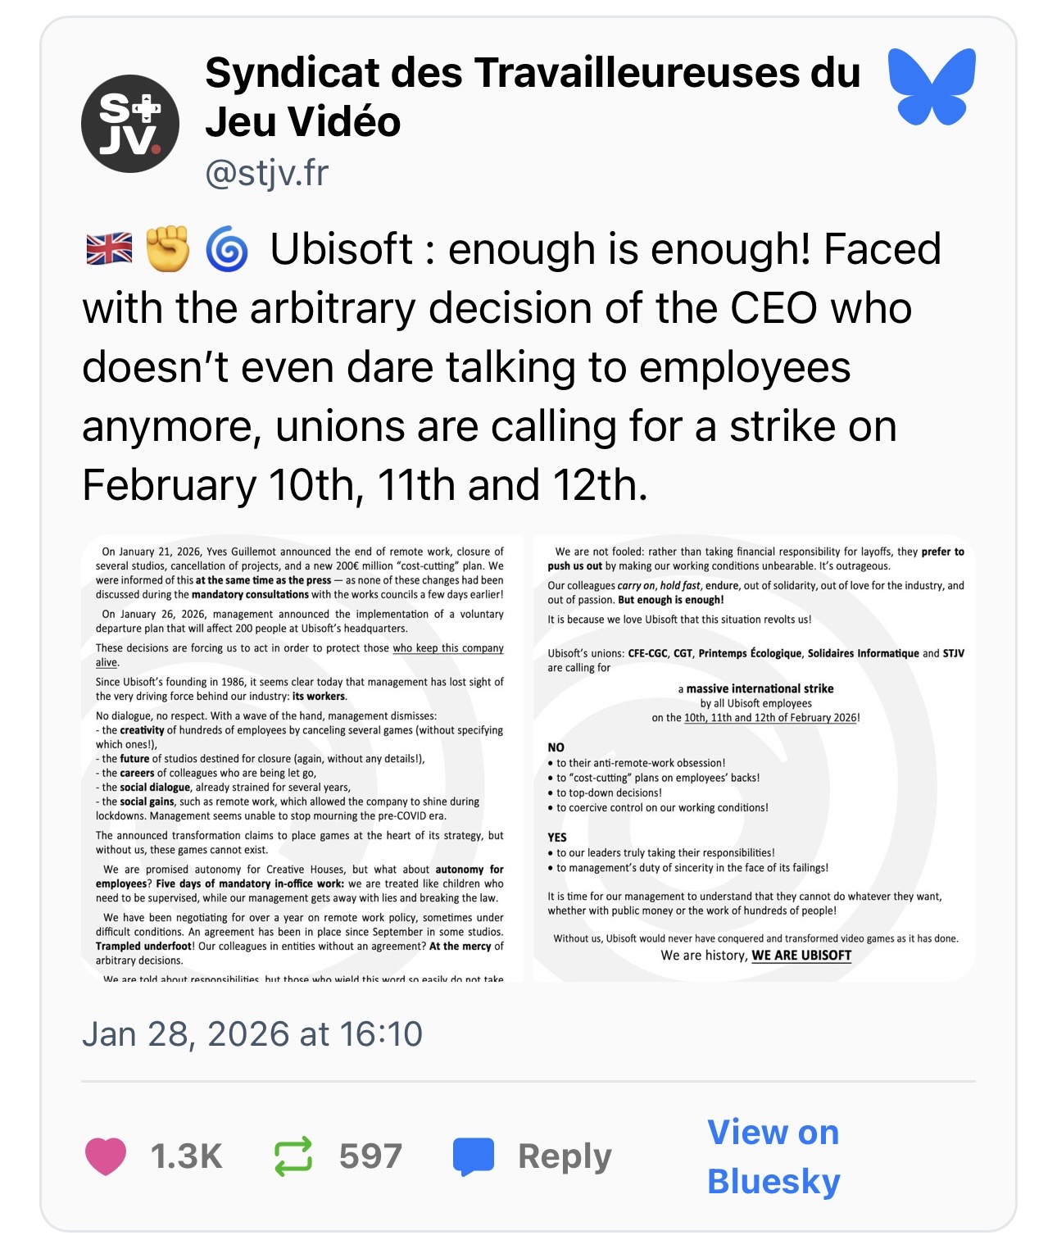Open the right flyer image thumbnail

pos(754,758)
